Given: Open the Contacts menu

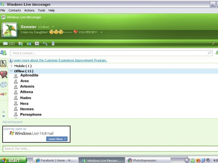Looking at the screenshot, I should pos(14,10).
